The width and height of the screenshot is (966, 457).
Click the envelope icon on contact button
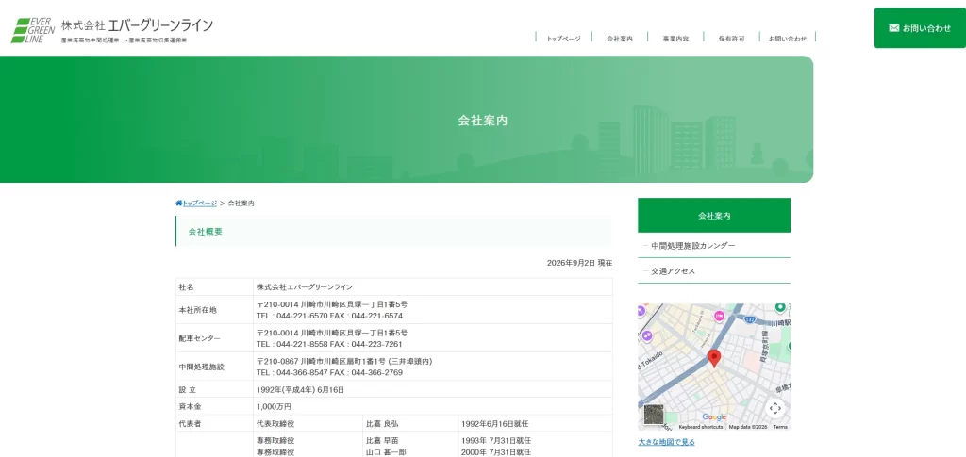(894, 28)
